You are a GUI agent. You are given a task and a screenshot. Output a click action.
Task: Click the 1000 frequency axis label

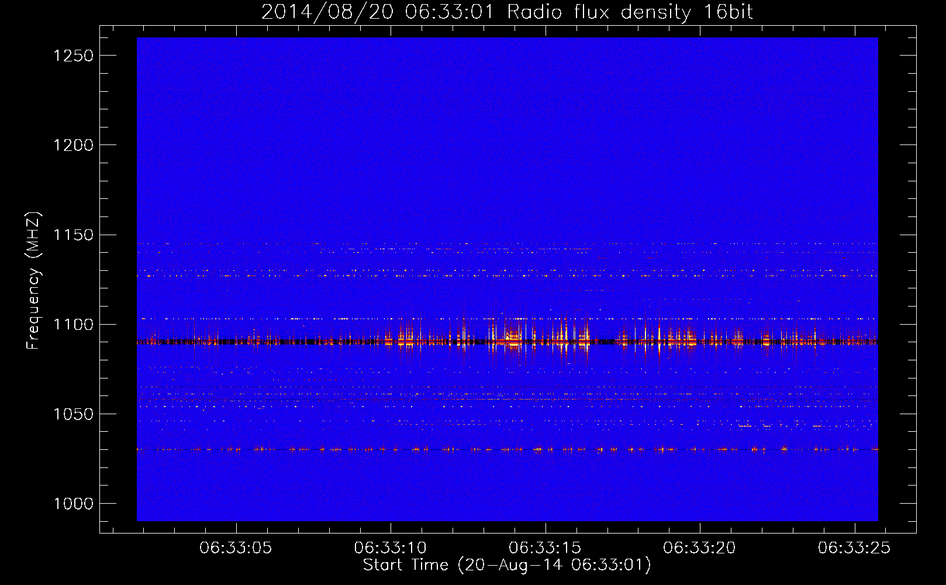(x=73, y=504)
